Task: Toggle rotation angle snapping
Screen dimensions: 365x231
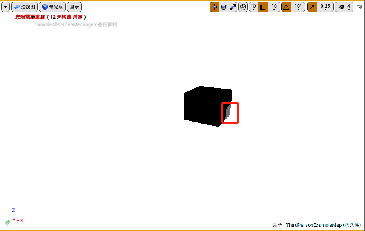Action: (x=286, y=7)
